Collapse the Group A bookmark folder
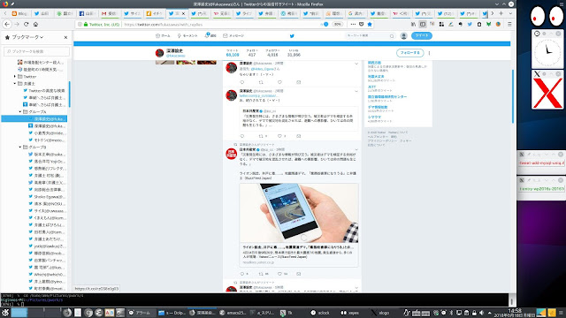The width and height of the screenshot is (566, 318). pyautogui.click(x=19, y=112)
